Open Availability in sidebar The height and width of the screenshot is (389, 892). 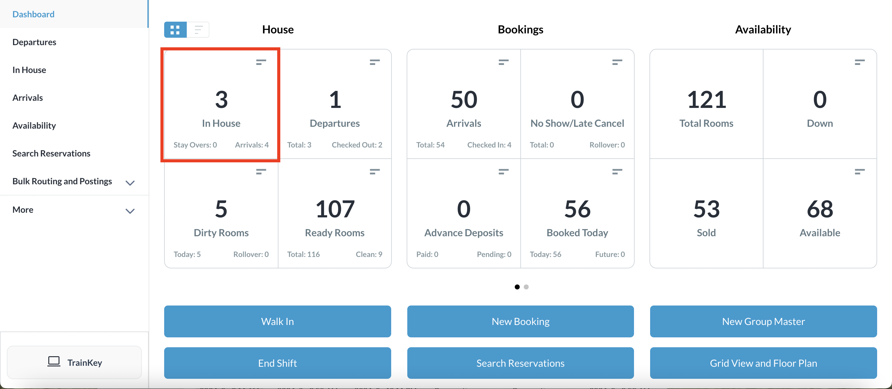[x=34, y=126]
